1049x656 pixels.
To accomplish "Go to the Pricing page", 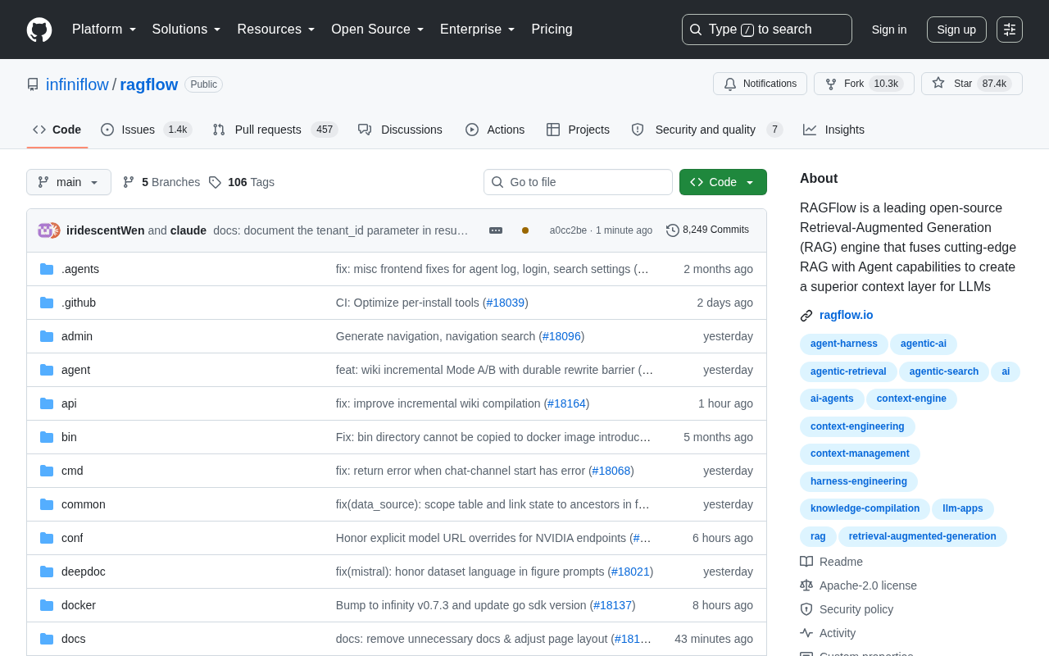I will click(552, 30).
